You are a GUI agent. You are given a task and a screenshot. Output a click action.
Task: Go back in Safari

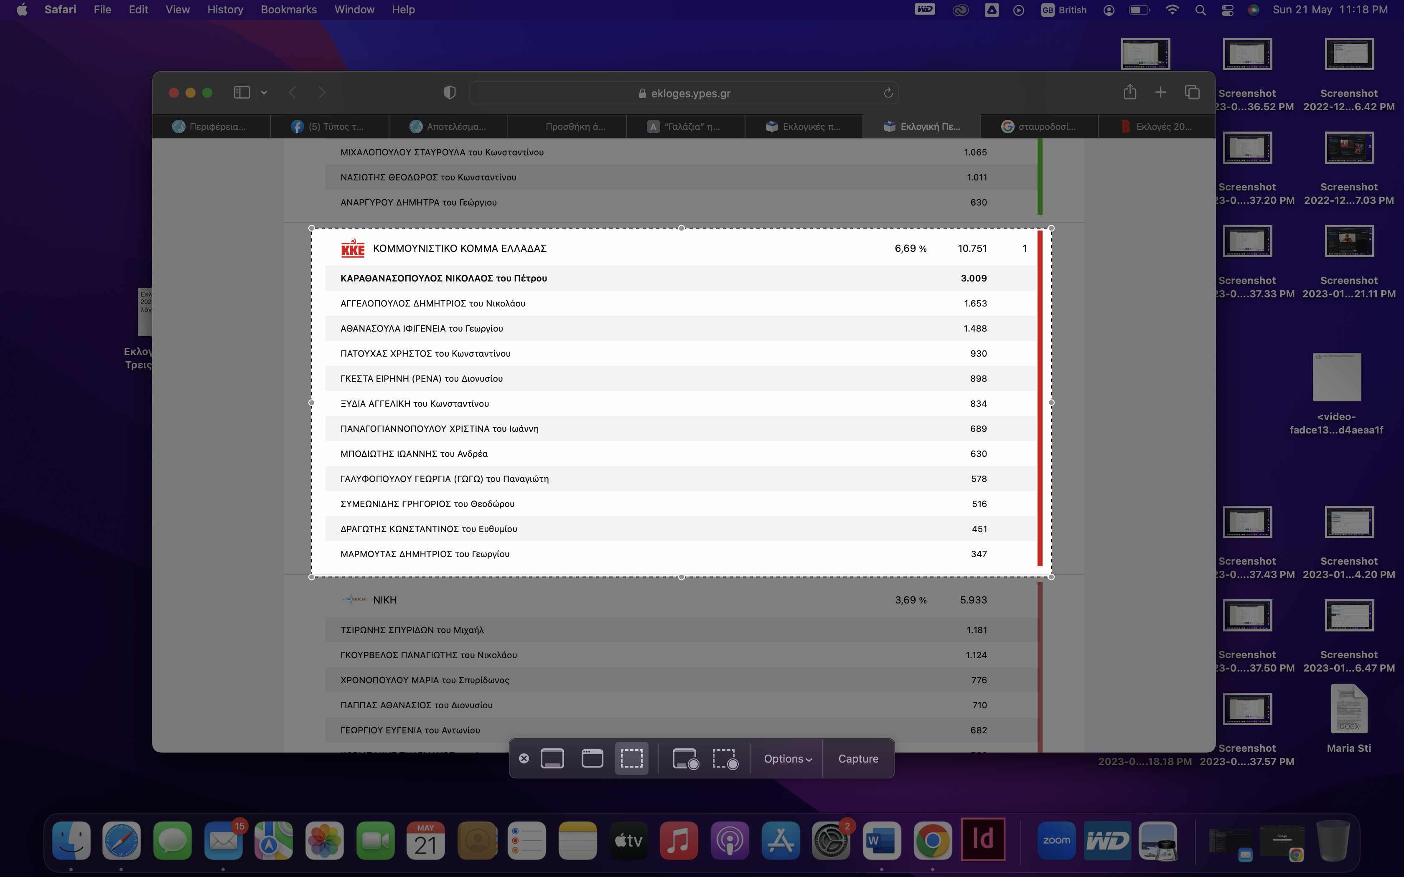(x=293, y=93)
